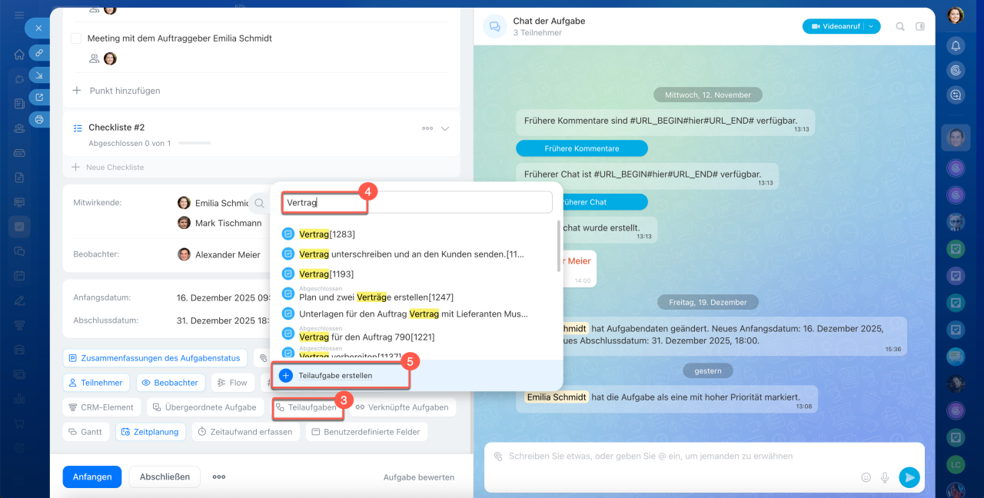Click the Übergeordnete Aufgabe chip
This screenshot has width=984, height=498.
204,407
